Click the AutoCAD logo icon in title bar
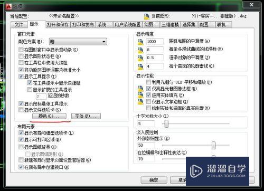 coord(8,6)
